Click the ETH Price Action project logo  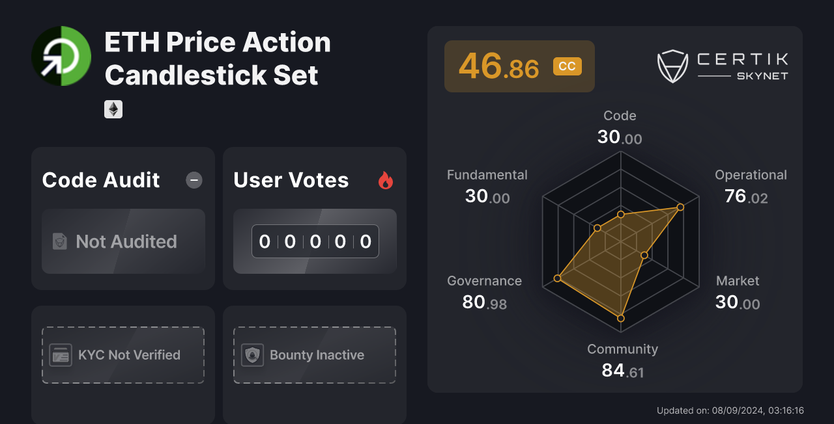tap(61, 56)
